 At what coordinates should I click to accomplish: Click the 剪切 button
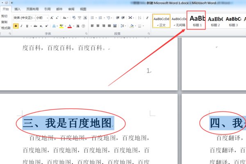(5, 16)
